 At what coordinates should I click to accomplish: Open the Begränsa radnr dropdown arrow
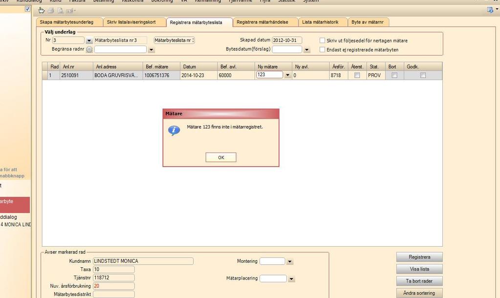[x=152, y=50]
